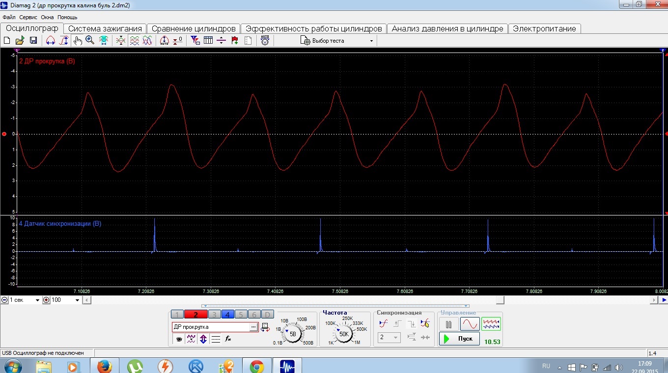The width and height of the screenshot is (668, 373).
Task: Adjust the 5B voltage range knob
Action: (x=293, y=334)
